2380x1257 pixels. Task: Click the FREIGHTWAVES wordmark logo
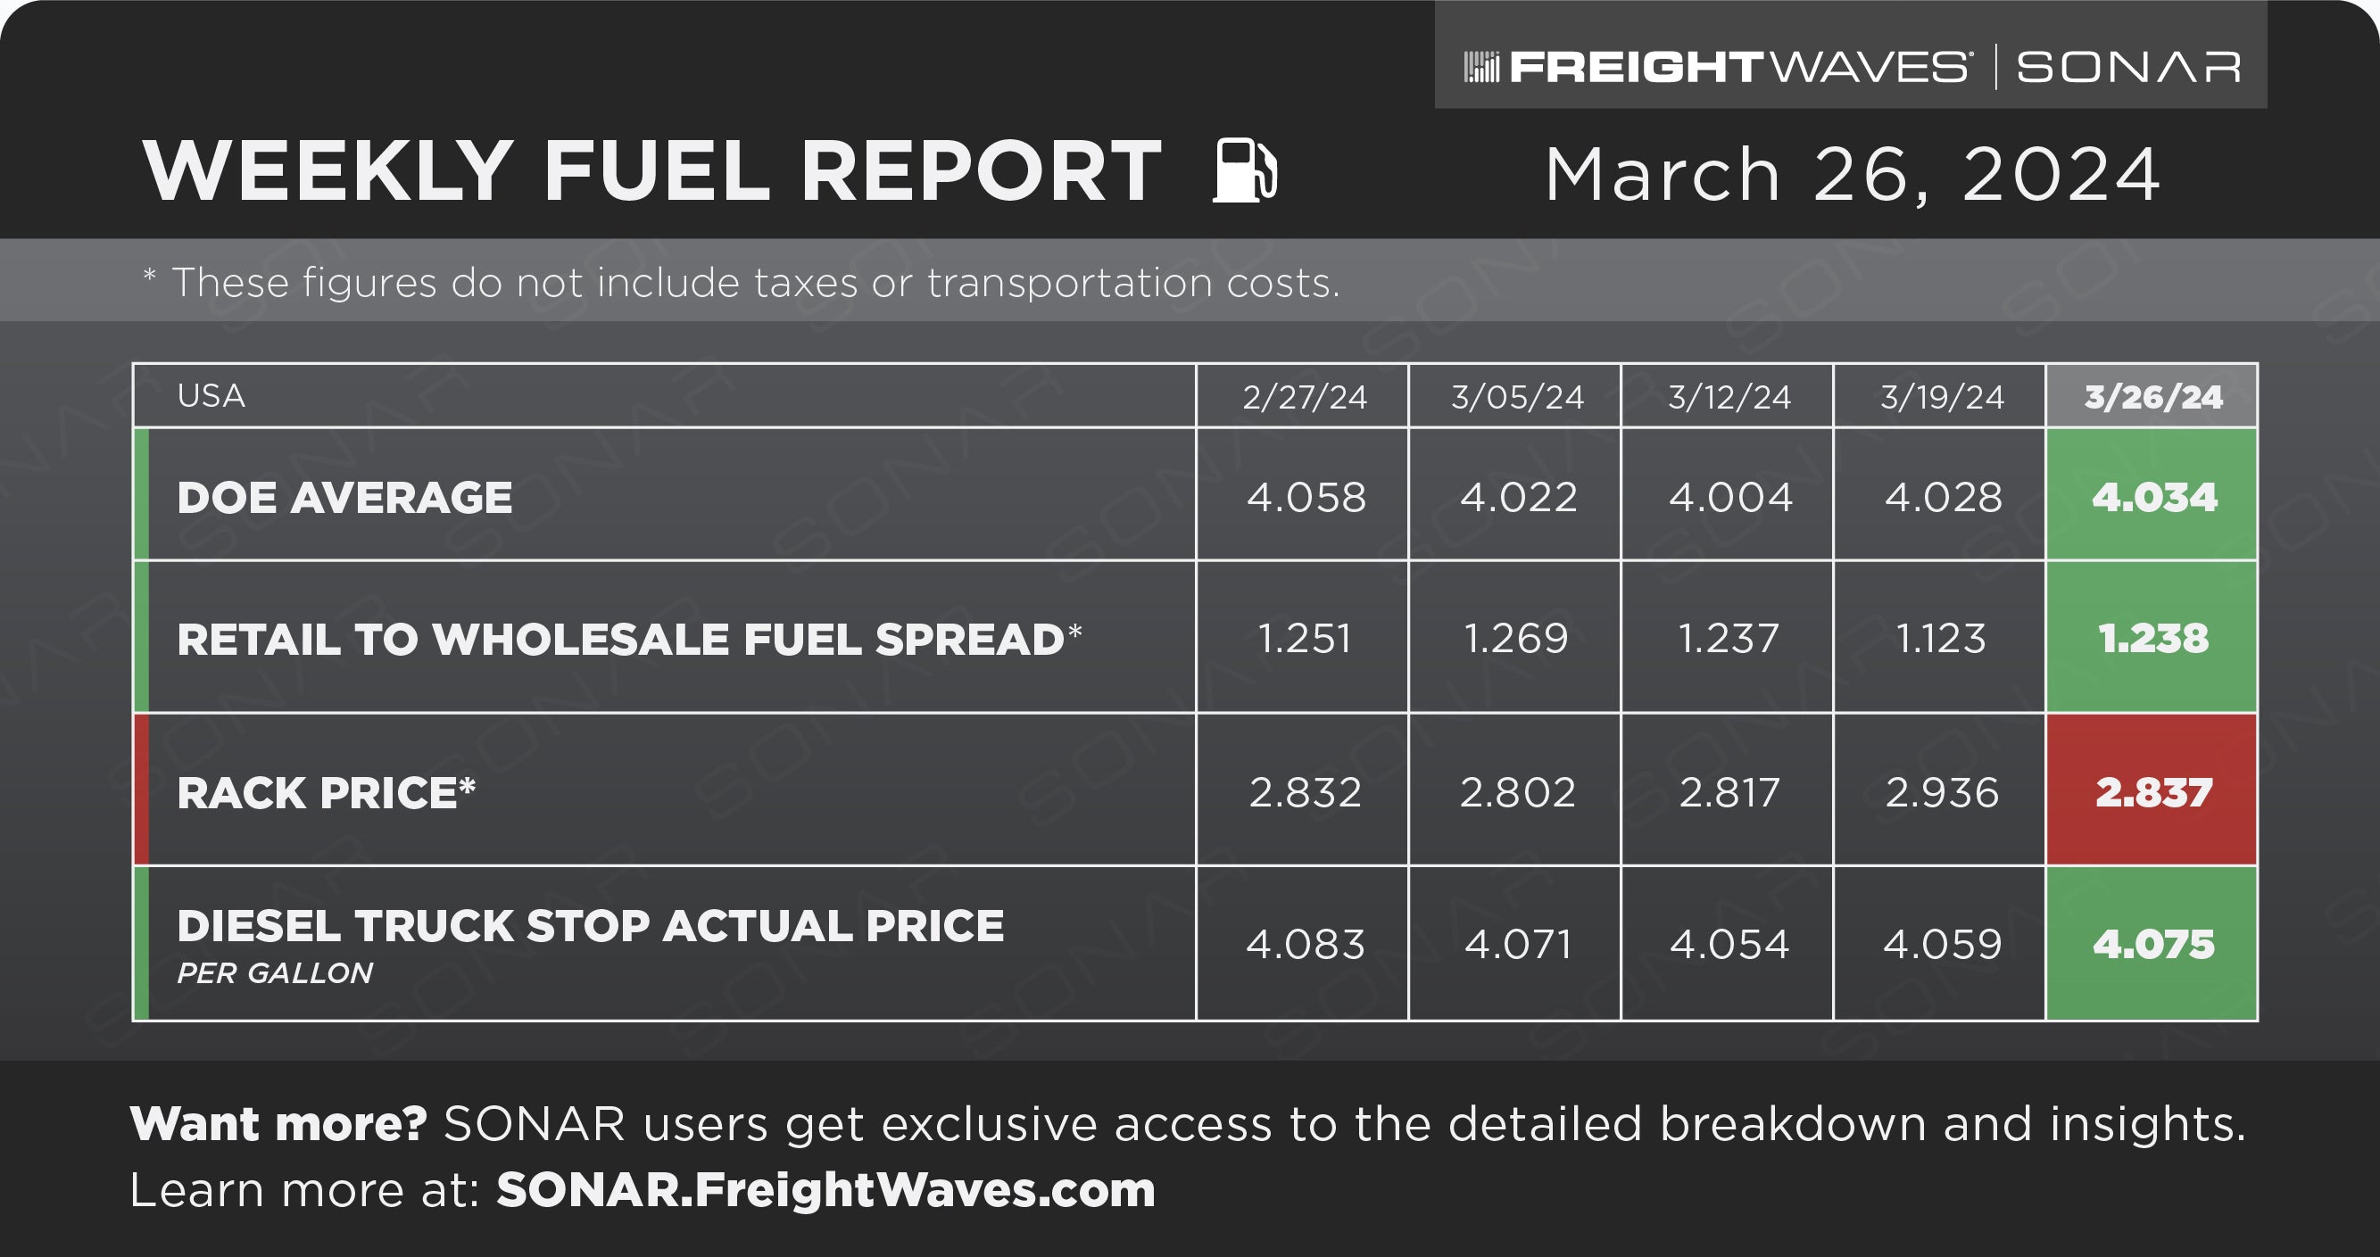point(1738,68)
